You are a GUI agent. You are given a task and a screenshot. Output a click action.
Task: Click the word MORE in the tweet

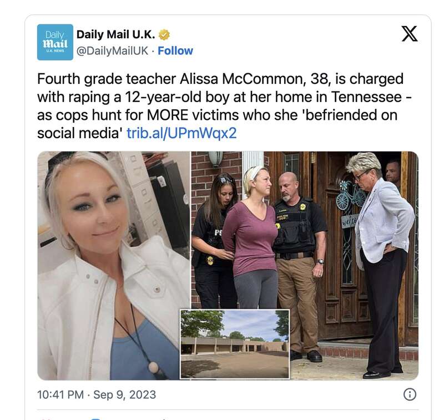(167, 115)
